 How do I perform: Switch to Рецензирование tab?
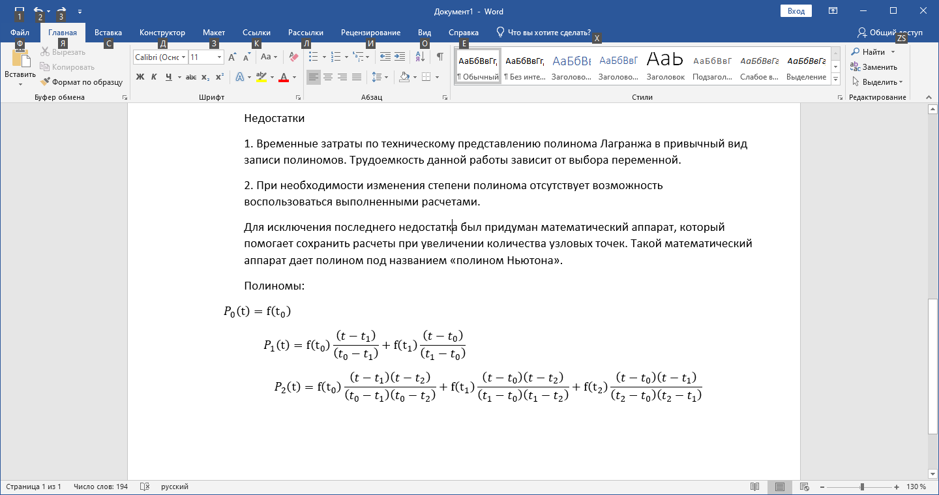coord(371,33)
